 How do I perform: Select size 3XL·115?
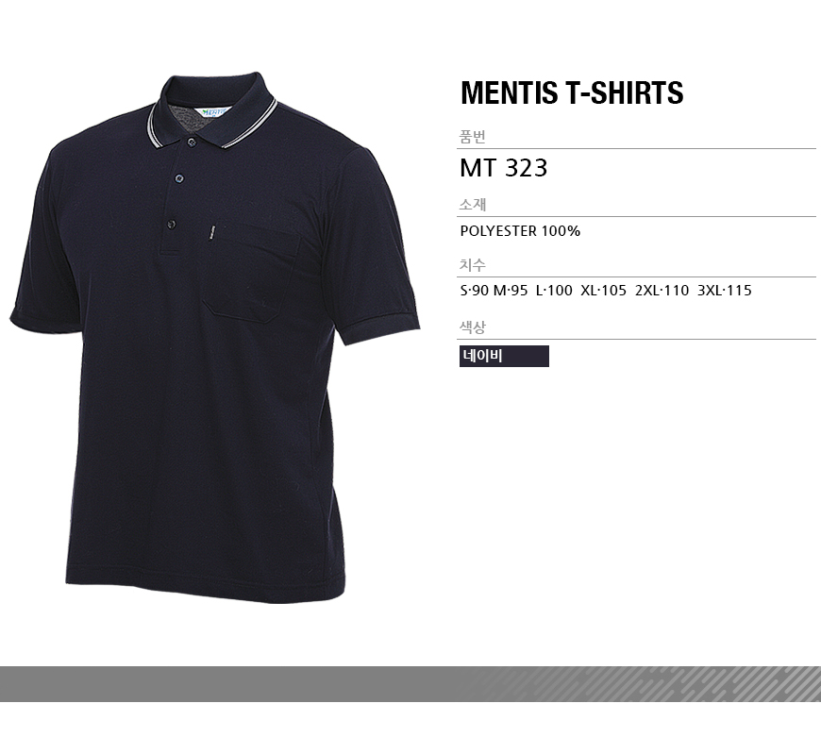point(724,291)
